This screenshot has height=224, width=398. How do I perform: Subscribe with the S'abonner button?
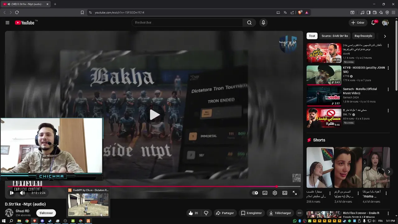[46, 213]
